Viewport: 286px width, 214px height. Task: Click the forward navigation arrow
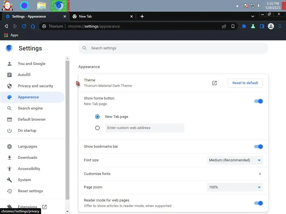[15, 26]
